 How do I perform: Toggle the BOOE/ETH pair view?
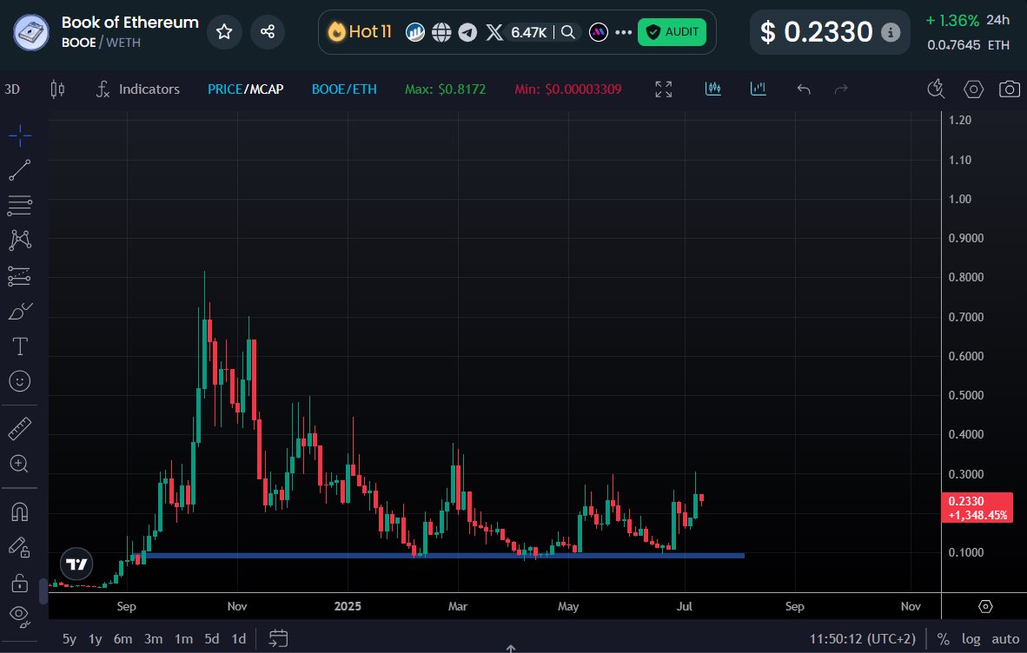coord(345,89)
